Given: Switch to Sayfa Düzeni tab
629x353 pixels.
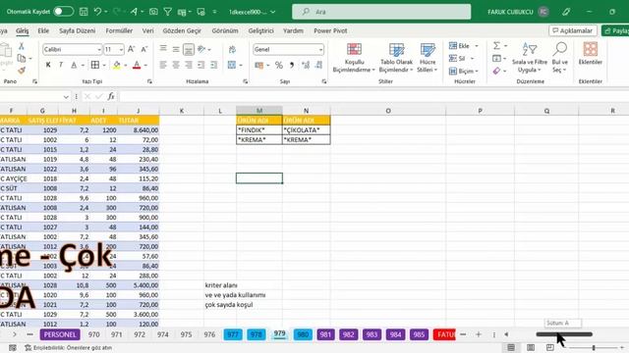Looking at the screenshot, I should 78,30.
